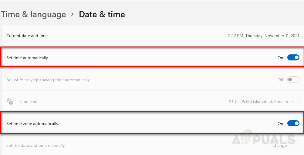Image resolution: width=304 pixels, height=155 pixels.
Task: Go back to Time & language settings
Action: 33,15
